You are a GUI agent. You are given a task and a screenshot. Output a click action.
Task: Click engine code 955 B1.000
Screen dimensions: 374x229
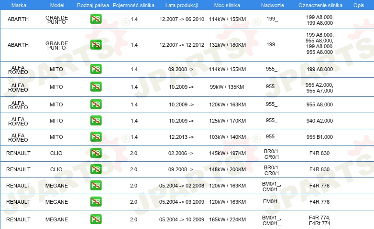[319, 137]
